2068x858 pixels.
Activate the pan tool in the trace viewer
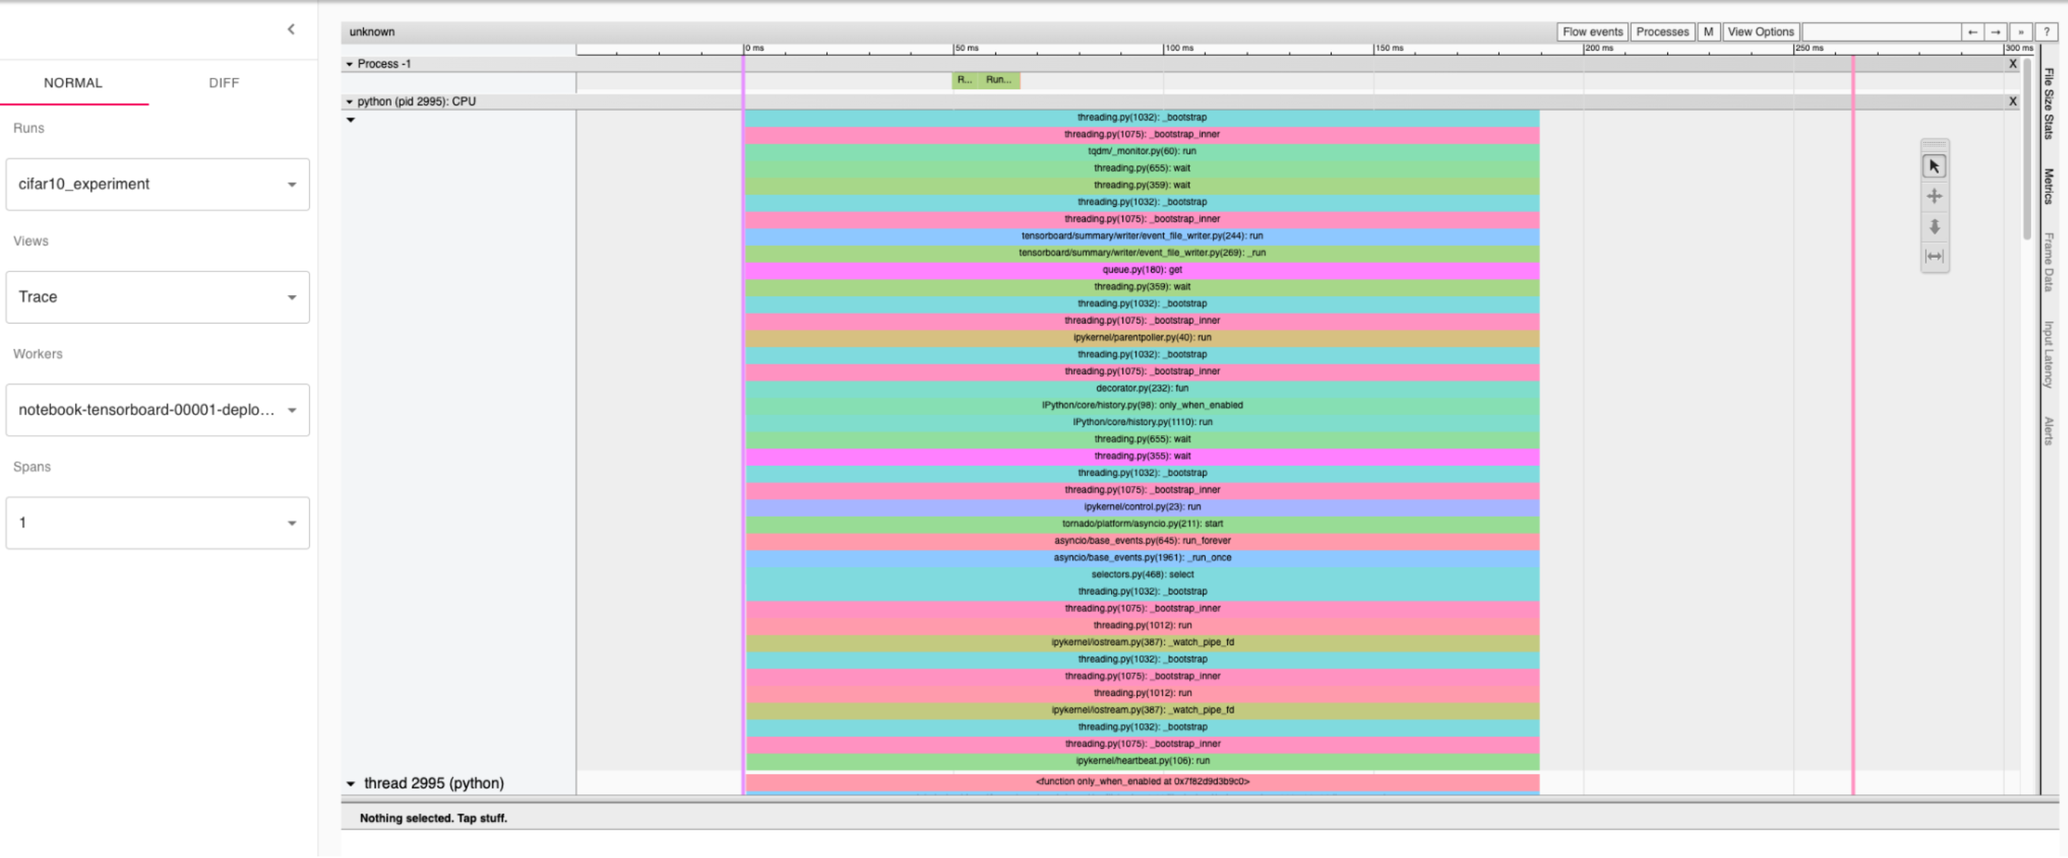(x=1933, y=197)
